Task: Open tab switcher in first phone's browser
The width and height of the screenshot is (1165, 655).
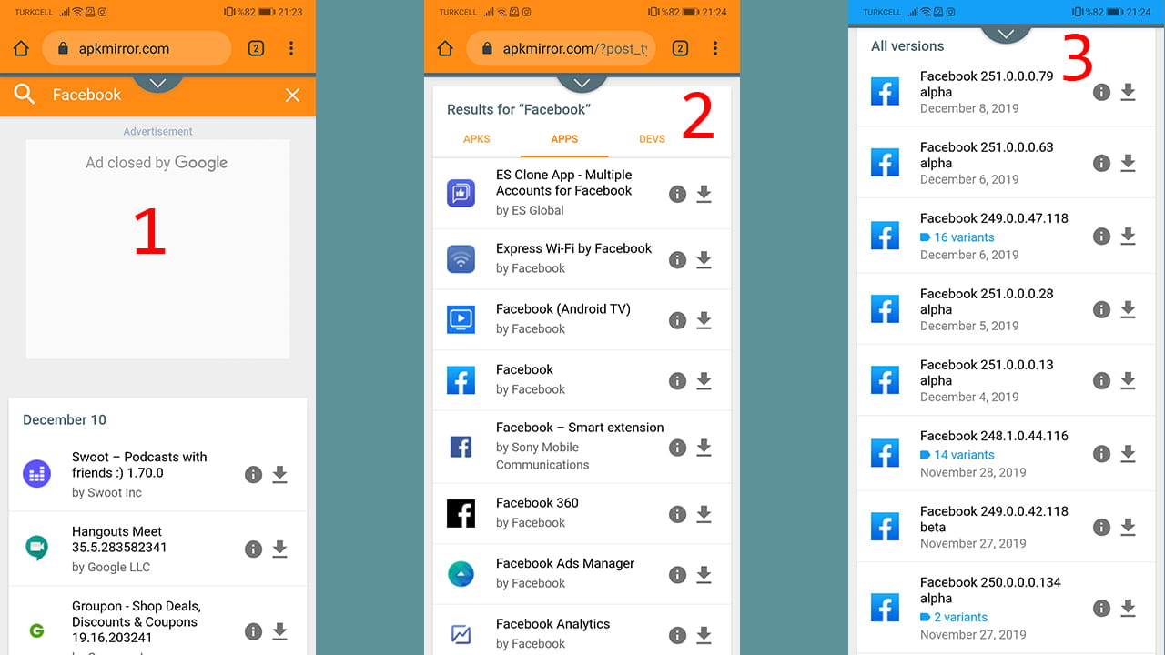Action: tap(256, 48)
